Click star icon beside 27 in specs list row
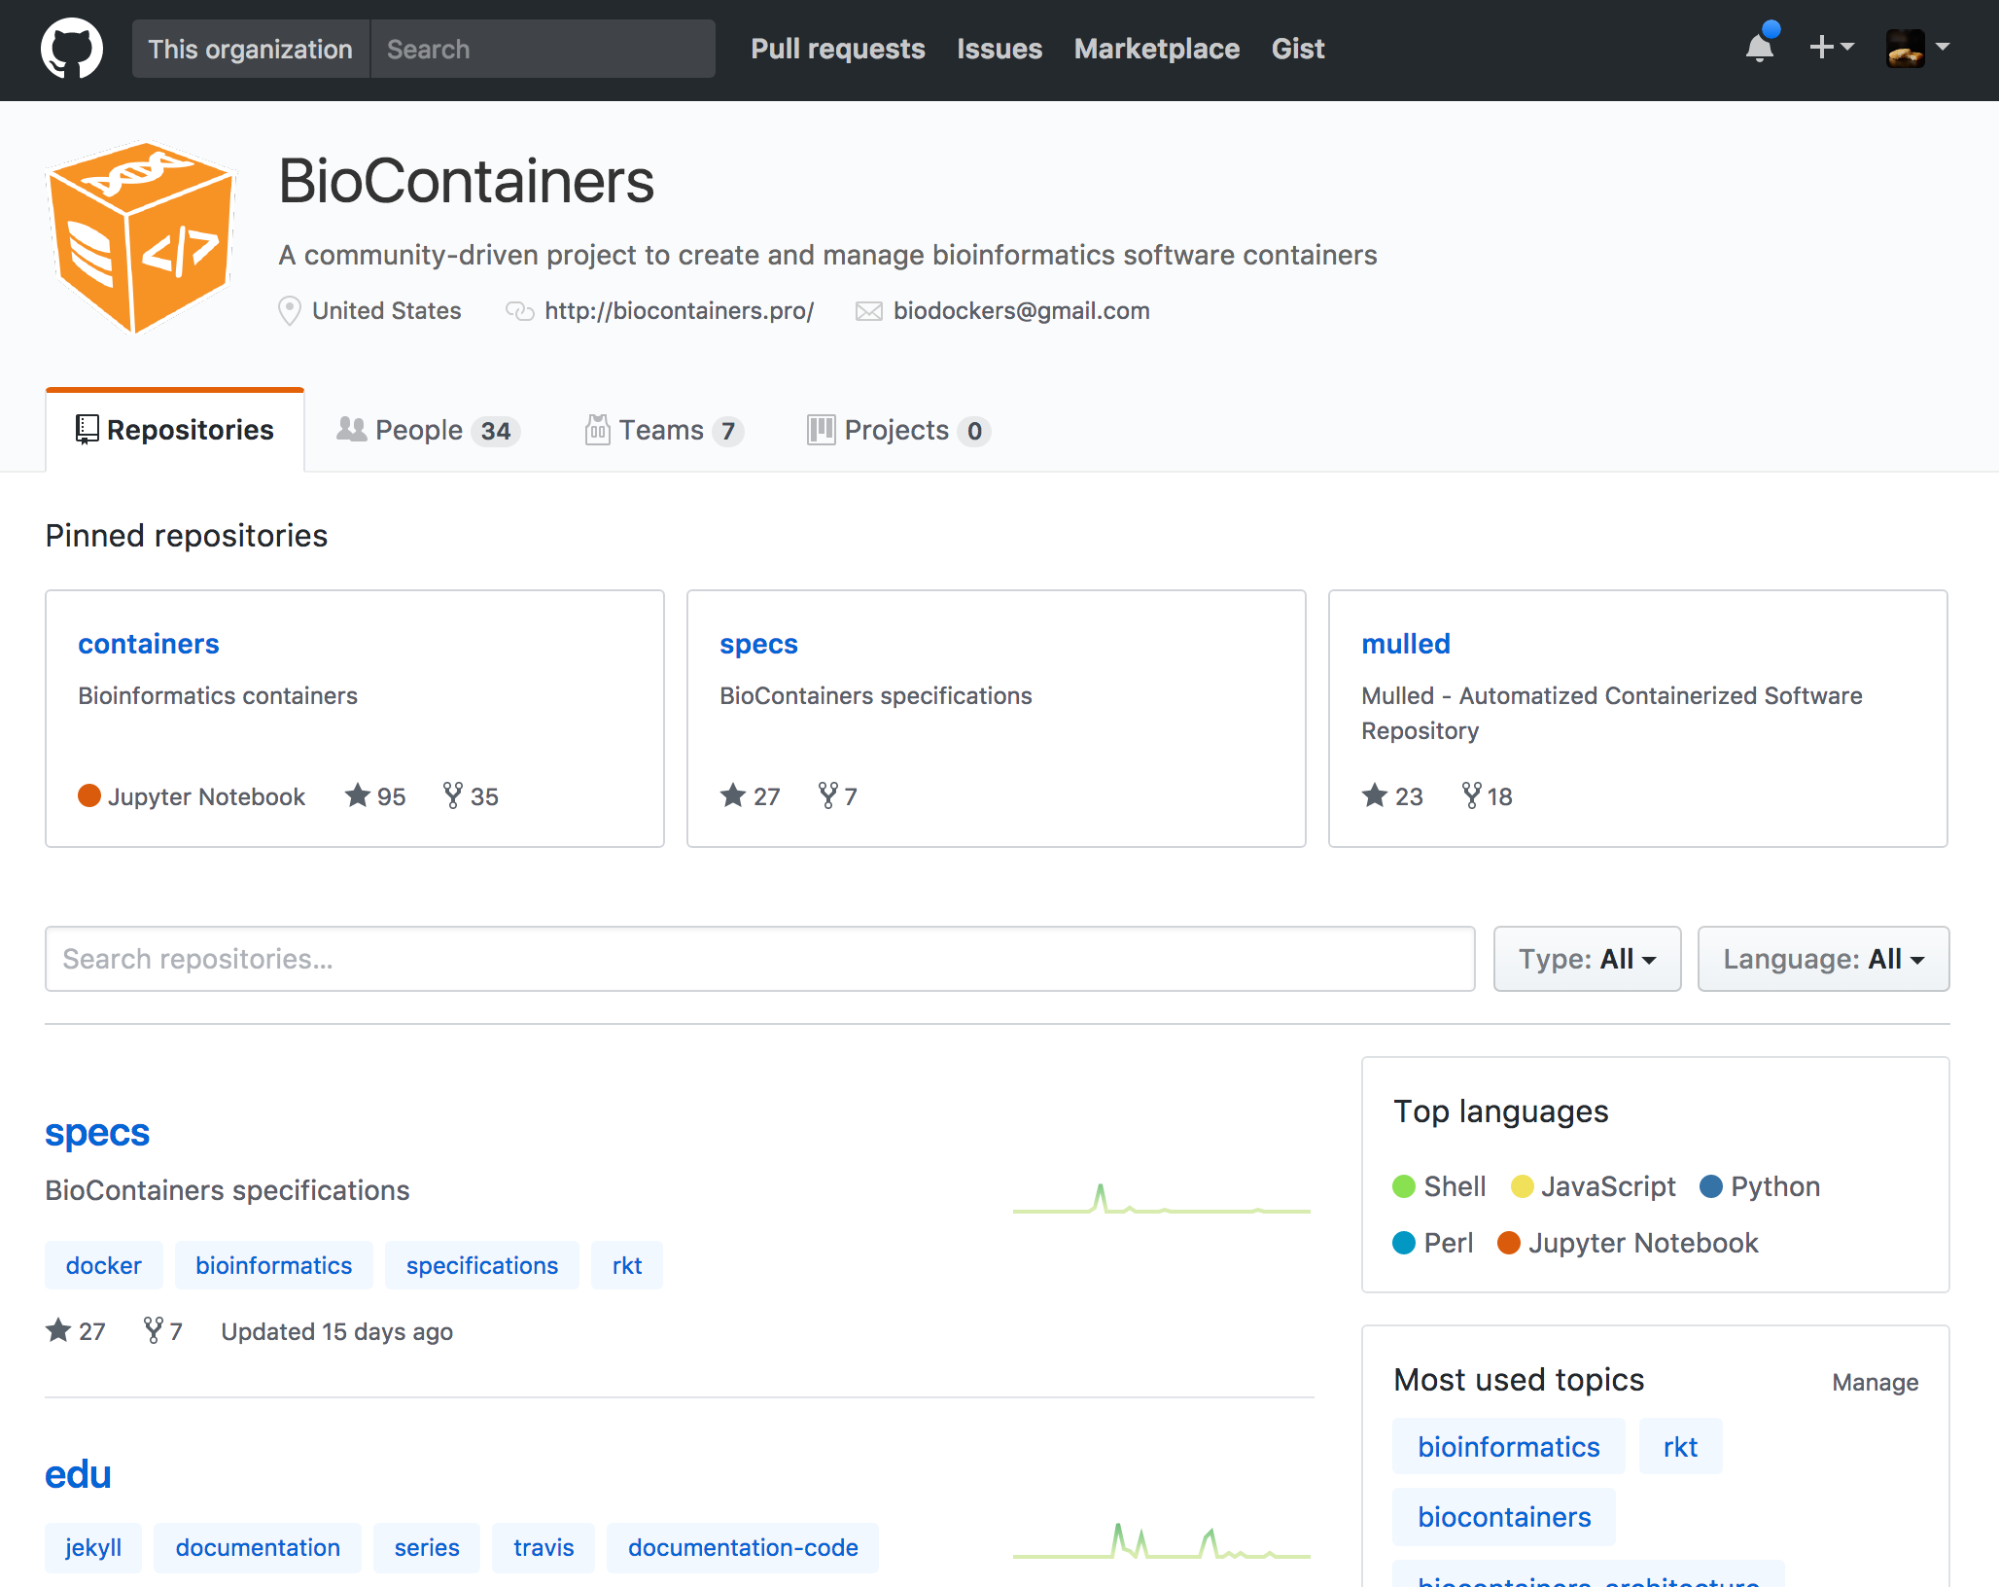Screen dimensions: 1999x1587 (x=58, y=1330)
